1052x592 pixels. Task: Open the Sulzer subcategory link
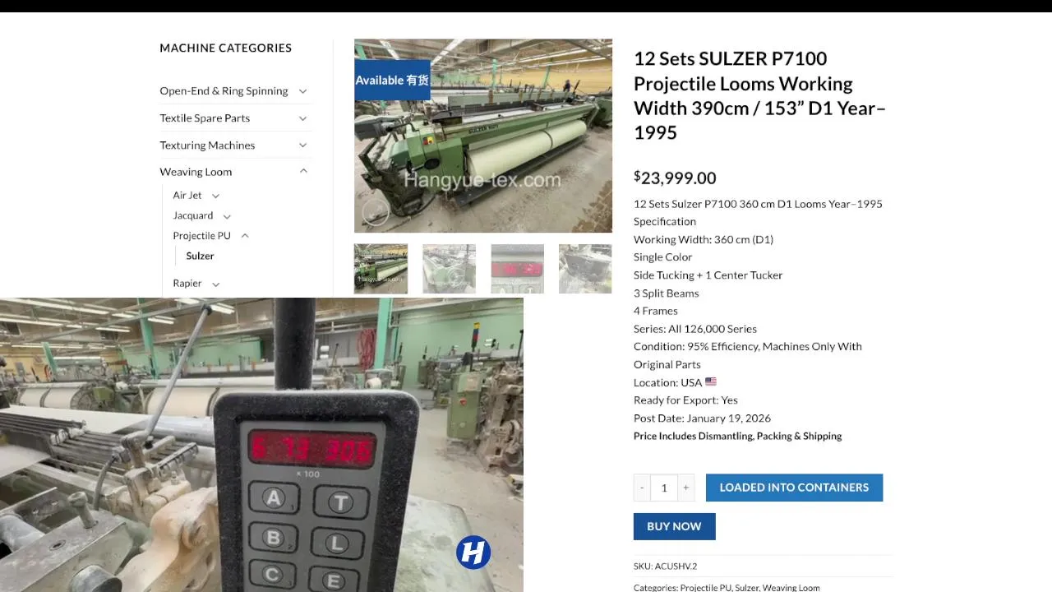200,256
